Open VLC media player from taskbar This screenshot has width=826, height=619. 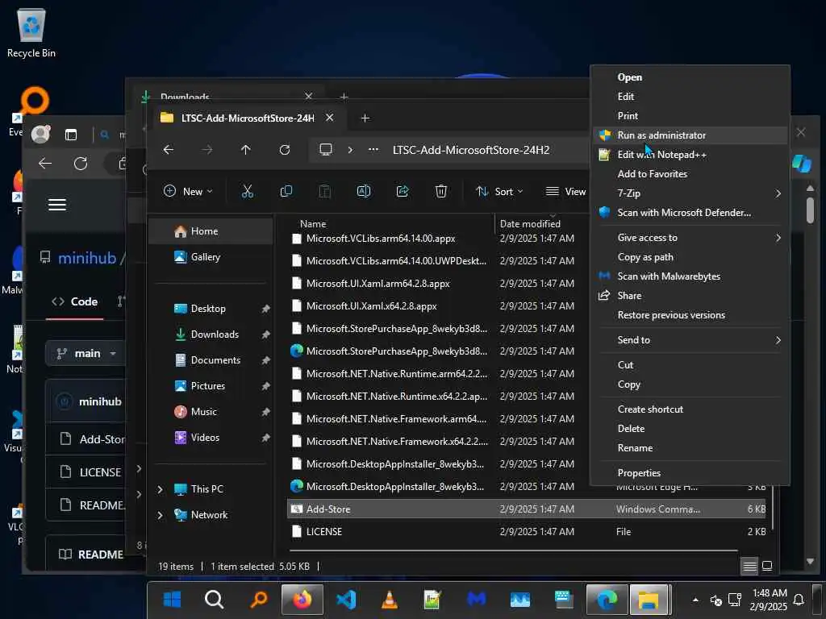tap(390, 599)
